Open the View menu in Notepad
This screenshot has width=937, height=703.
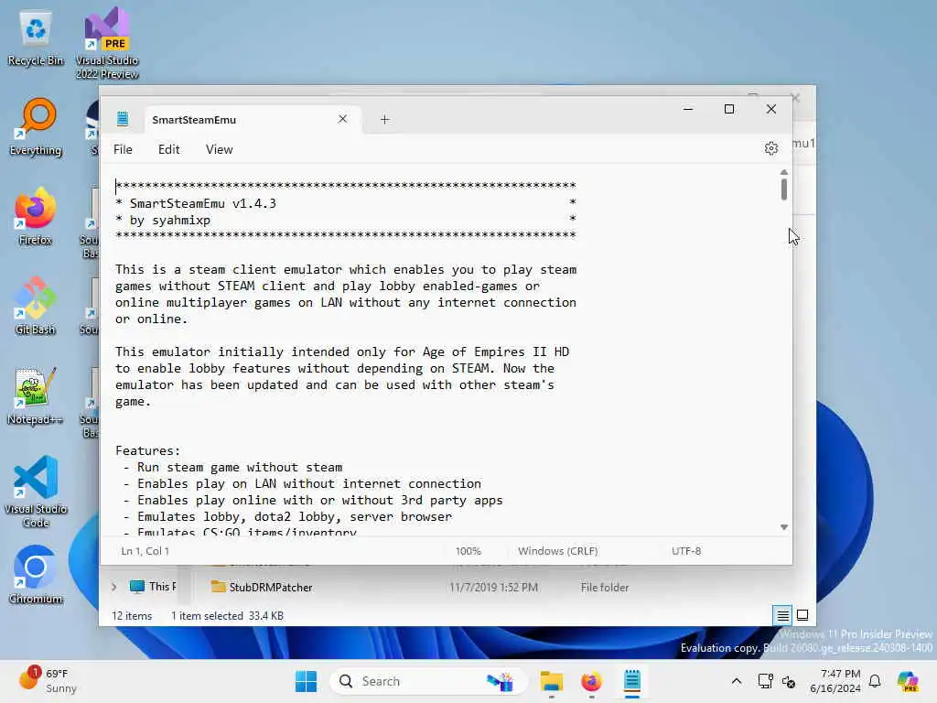click(x=219, y=149)
